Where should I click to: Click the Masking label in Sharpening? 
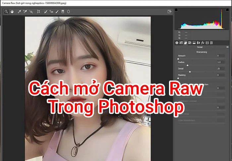182,75
